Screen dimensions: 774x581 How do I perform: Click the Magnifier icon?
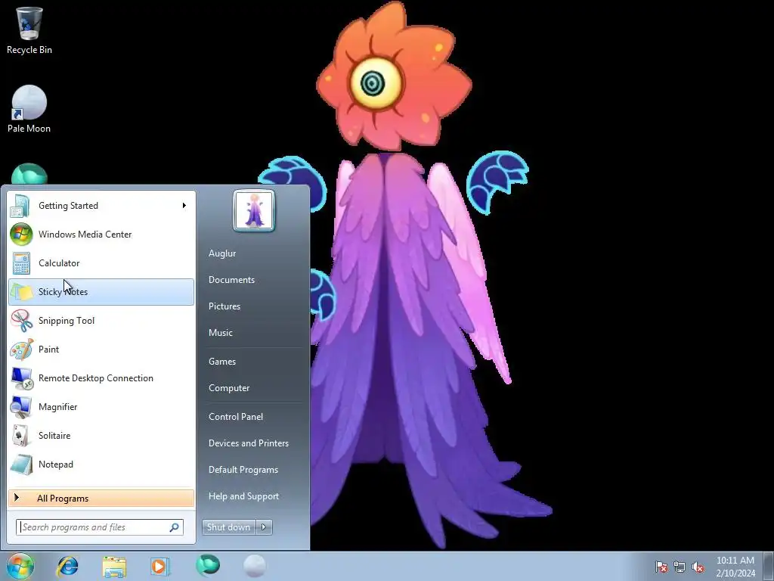pos(21,406)
